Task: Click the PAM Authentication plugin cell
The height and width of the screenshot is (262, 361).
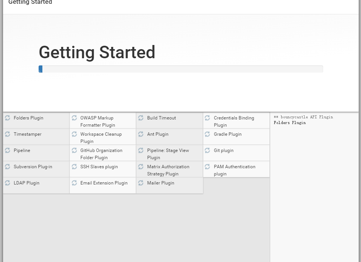Action: tap(235, 170)
